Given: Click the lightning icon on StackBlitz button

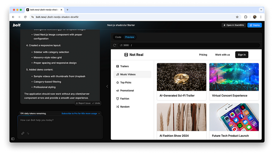Looking at the screenshot, I should (224, 25).
